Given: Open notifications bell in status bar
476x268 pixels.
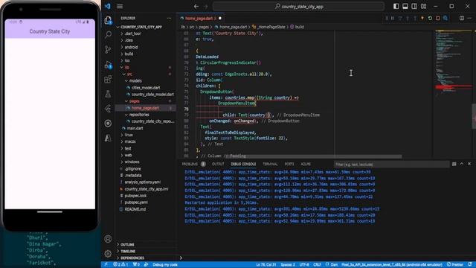Looking at the screenshot, I should pos(470,265).
